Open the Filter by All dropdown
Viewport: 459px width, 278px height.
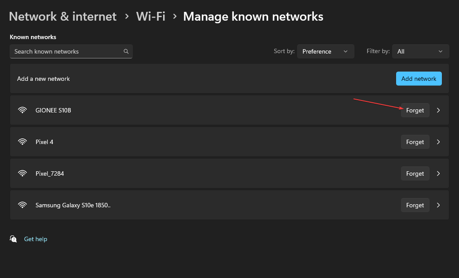pyautogui.click(x=420, y=51)
